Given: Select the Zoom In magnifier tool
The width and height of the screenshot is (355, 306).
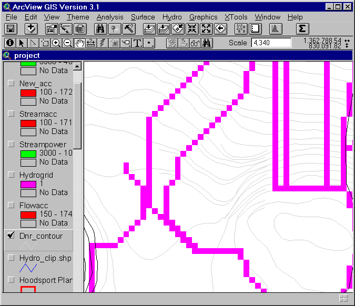Looking at the screenshot, I should 56,43.
